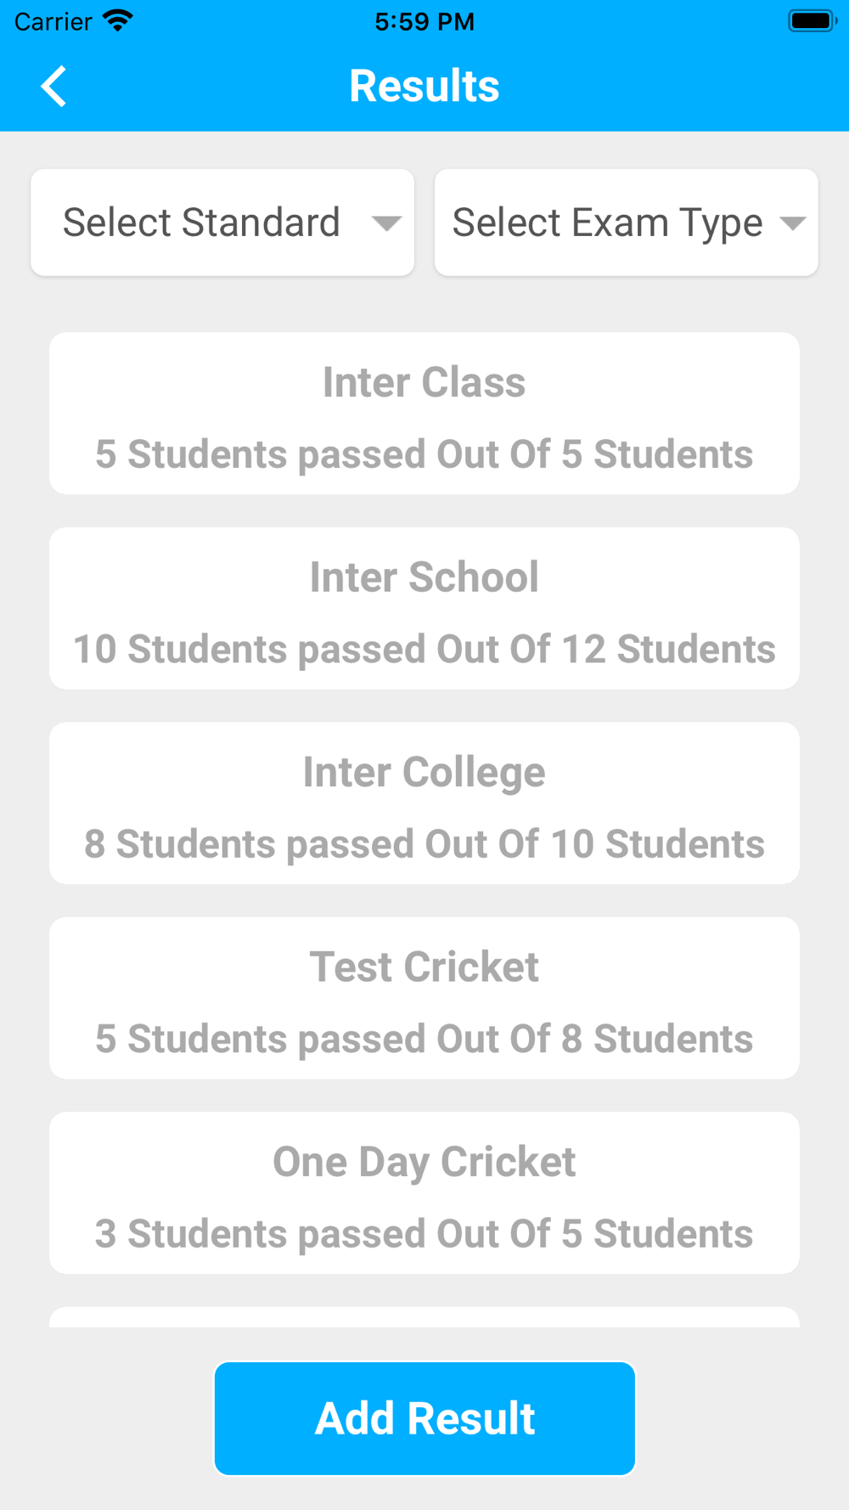Screen dimensions: 849x1510
Task: Click the Select Standard dropdown arrow
Action: (x=386, y=223)
